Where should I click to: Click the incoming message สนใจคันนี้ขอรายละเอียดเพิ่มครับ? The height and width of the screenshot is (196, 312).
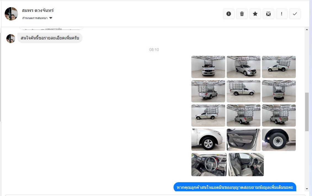[50, 38]
